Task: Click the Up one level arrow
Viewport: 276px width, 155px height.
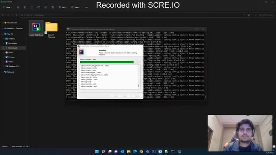Action: (16, 15)
